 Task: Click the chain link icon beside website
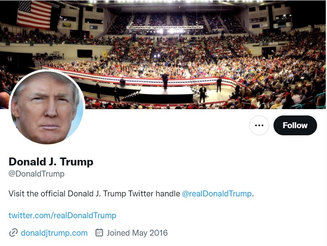tap(13, 233)
